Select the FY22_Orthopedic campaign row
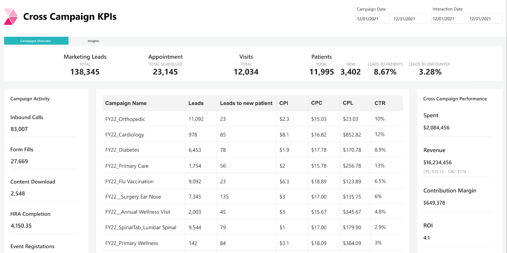The image size is (507, 253). [x=125, y=119]
